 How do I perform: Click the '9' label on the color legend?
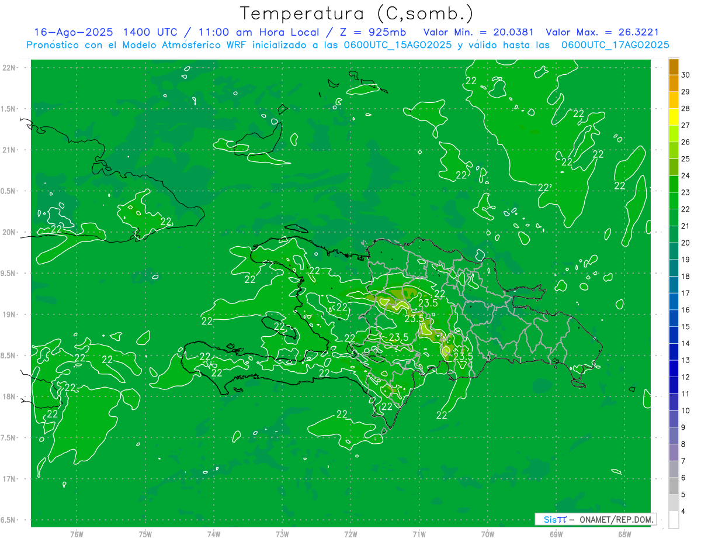(x=683, y=427)
